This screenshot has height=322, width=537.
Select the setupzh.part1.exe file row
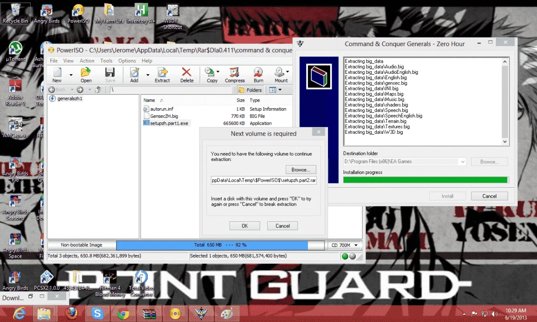point(166,123)
